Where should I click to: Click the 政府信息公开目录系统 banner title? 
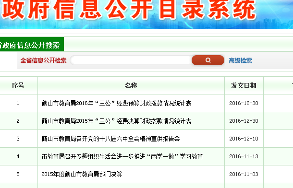[x=129, y=9]
